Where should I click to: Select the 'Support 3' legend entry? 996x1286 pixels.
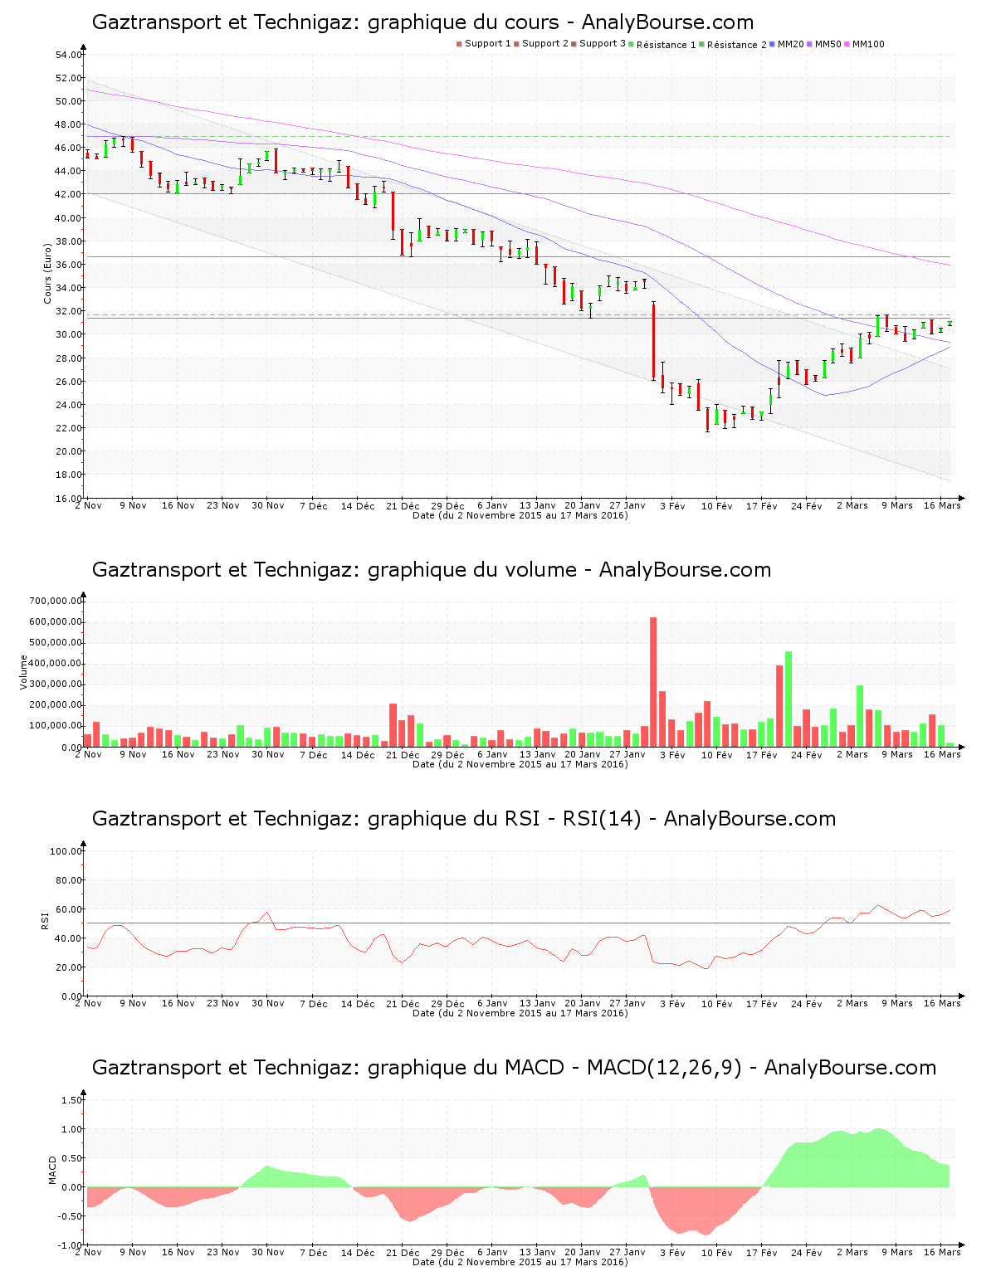coord(598,44)
